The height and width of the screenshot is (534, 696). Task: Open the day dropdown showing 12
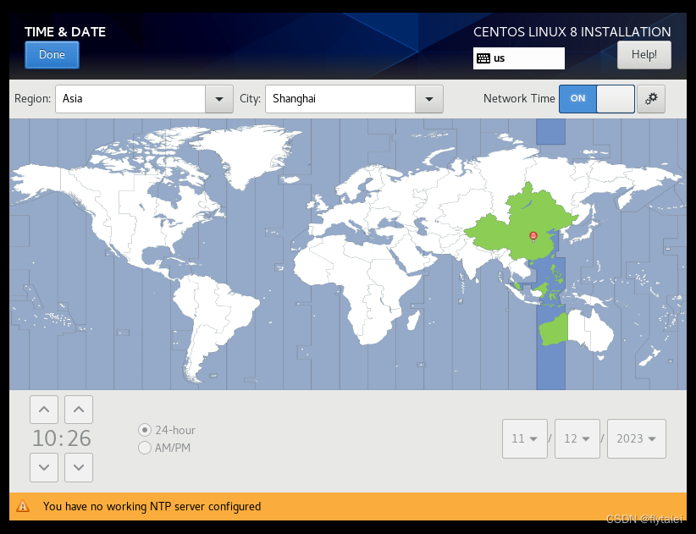click(x=577, y=438)
